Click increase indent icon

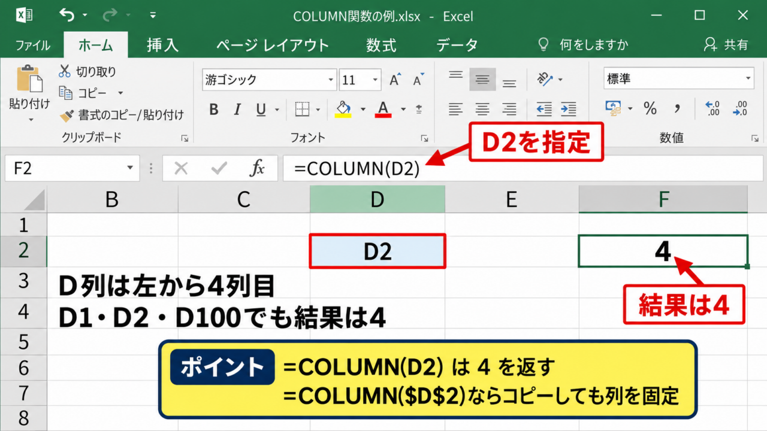click(568, 110)
